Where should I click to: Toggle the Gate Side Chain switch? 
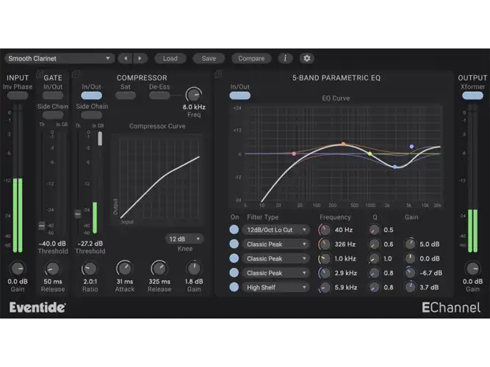coord(53,115)
